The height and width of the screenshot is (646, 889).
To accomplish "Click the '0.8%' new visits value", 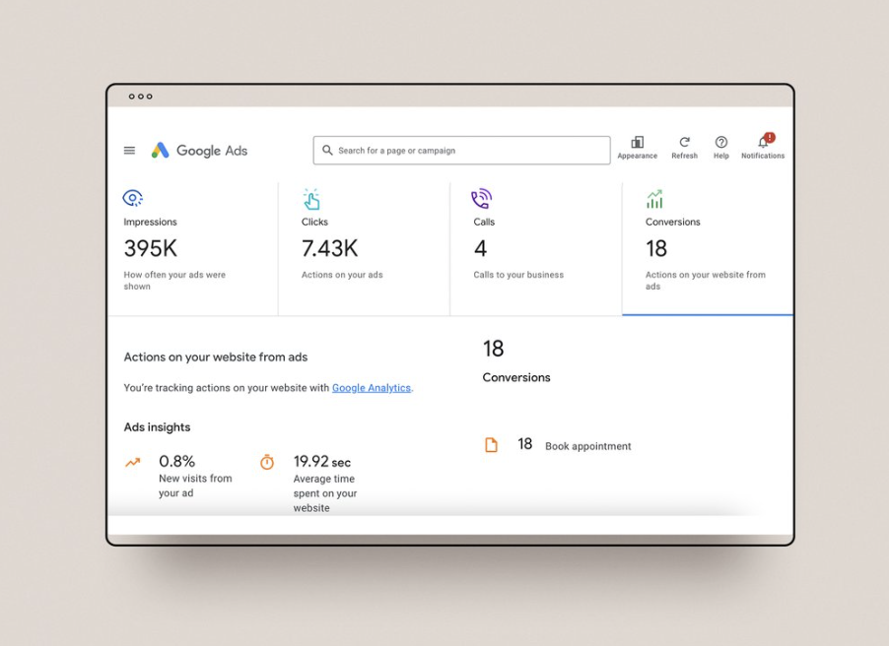I will (176, 461).
